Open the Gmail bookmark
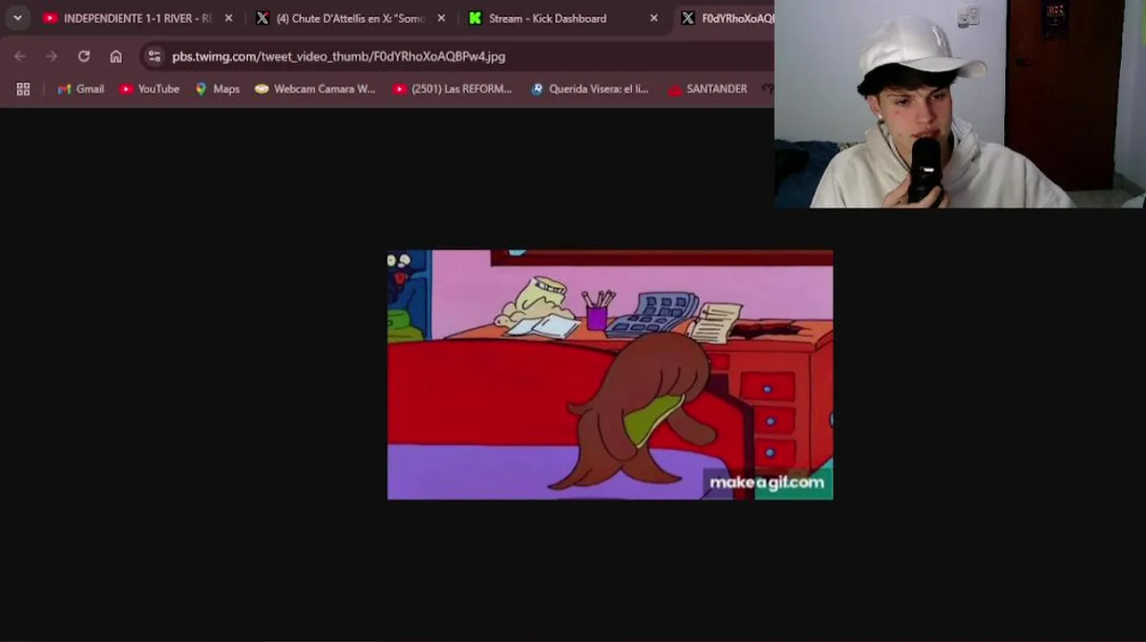 (81, 89)
